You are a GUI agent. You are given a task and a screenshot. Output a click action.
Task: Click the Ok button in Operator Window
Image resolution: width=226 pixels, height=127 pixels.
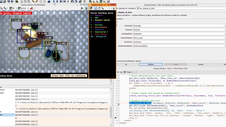[126, 64]
